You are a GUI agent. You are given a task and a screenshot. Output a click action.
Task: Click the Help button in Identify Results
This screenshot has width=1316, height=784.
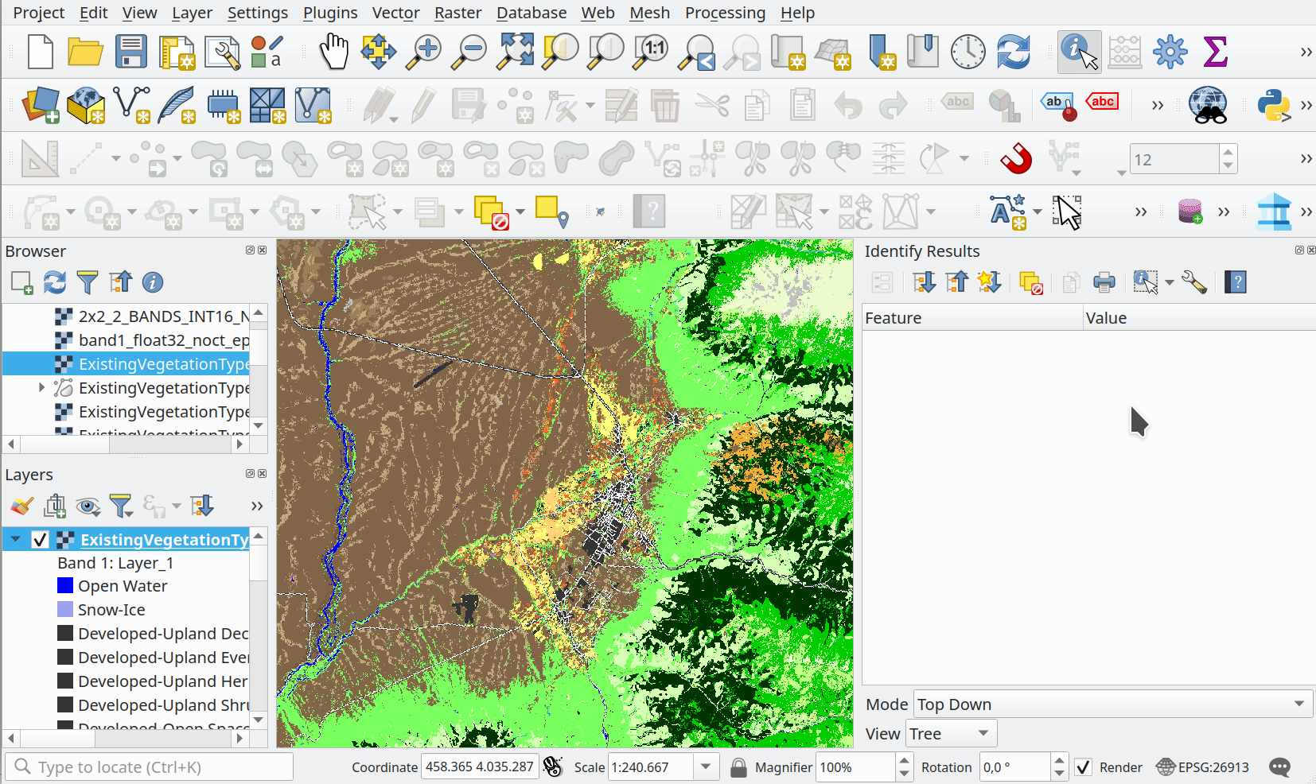1236,281
